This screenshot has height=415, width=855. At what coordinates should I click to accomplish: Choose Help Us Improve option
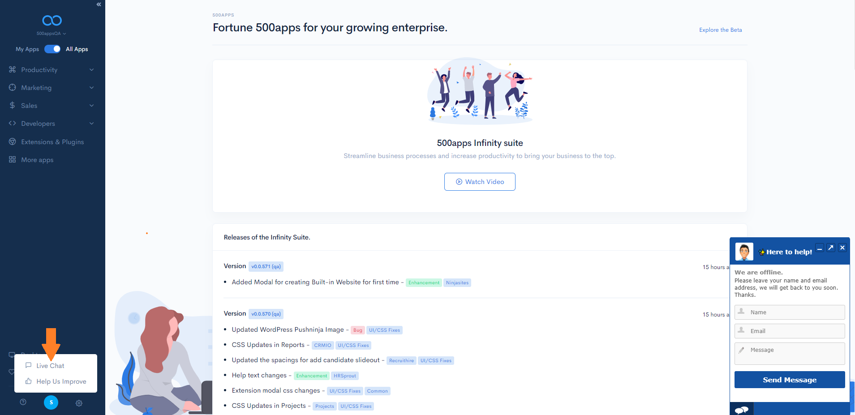(x=61, y=381)
